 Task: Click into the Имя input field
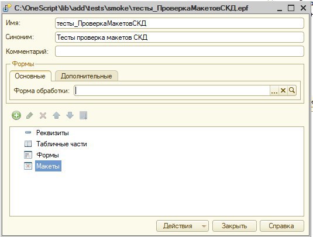click(180, 23)
